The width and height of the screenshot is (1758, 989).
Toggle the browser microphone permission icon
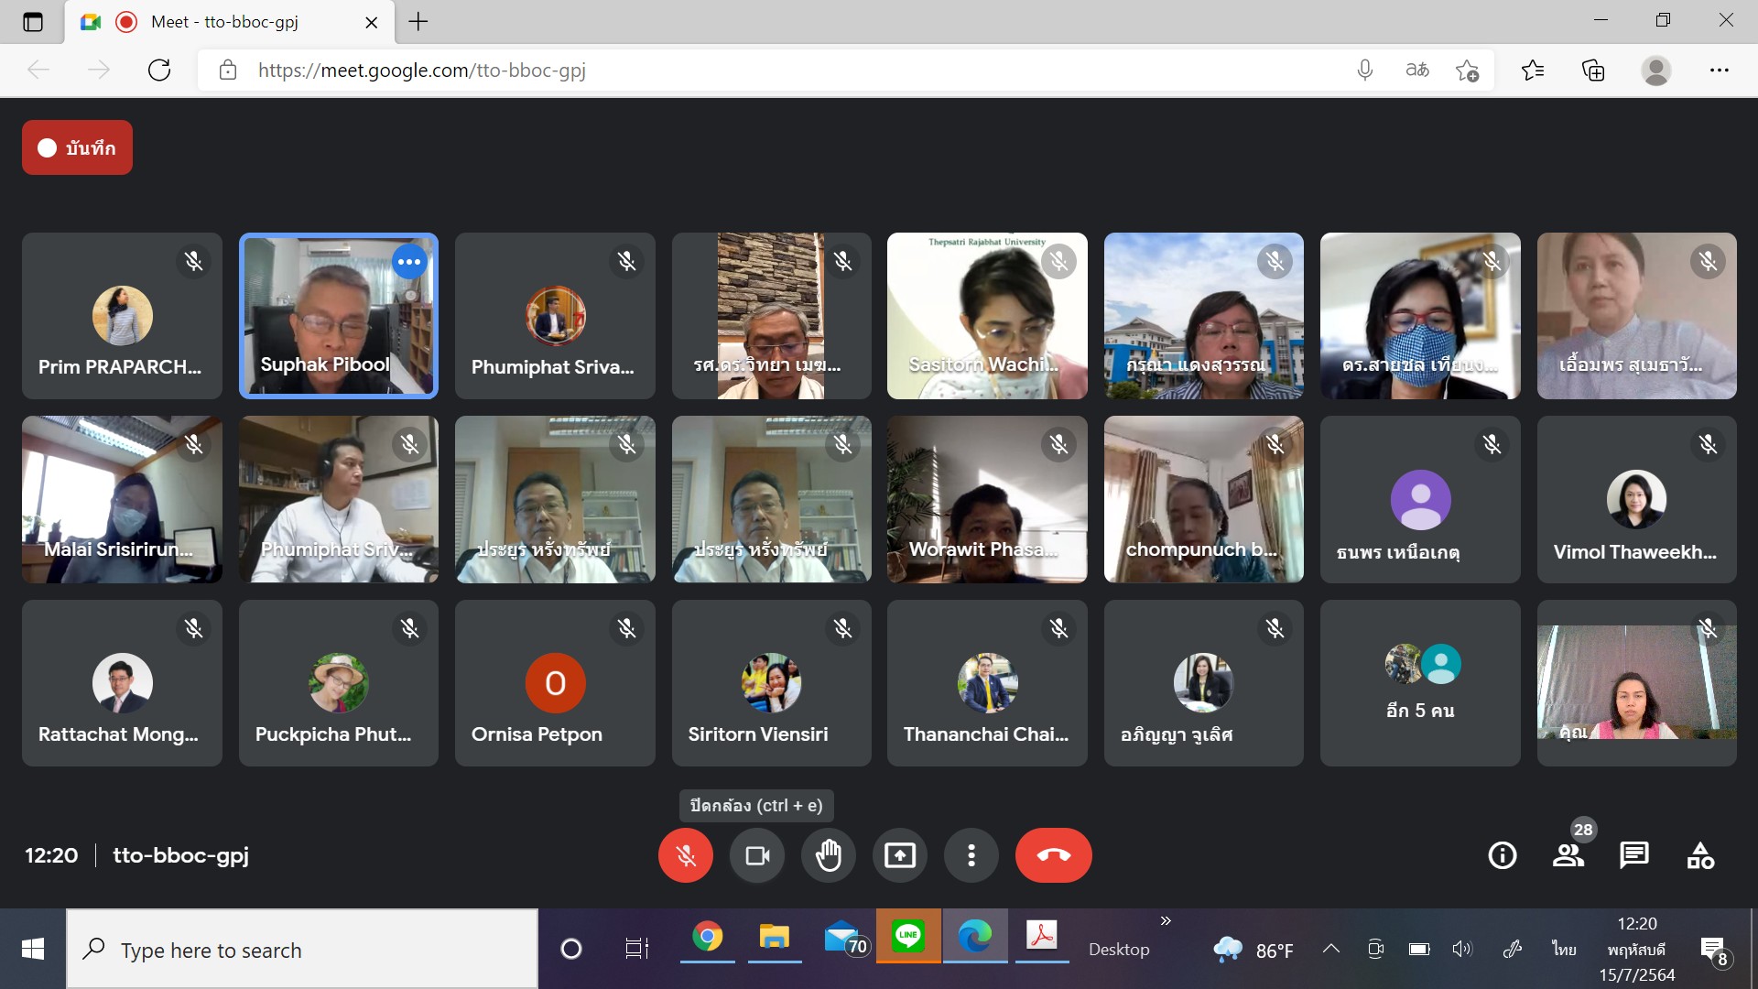tap(1364, 71)
